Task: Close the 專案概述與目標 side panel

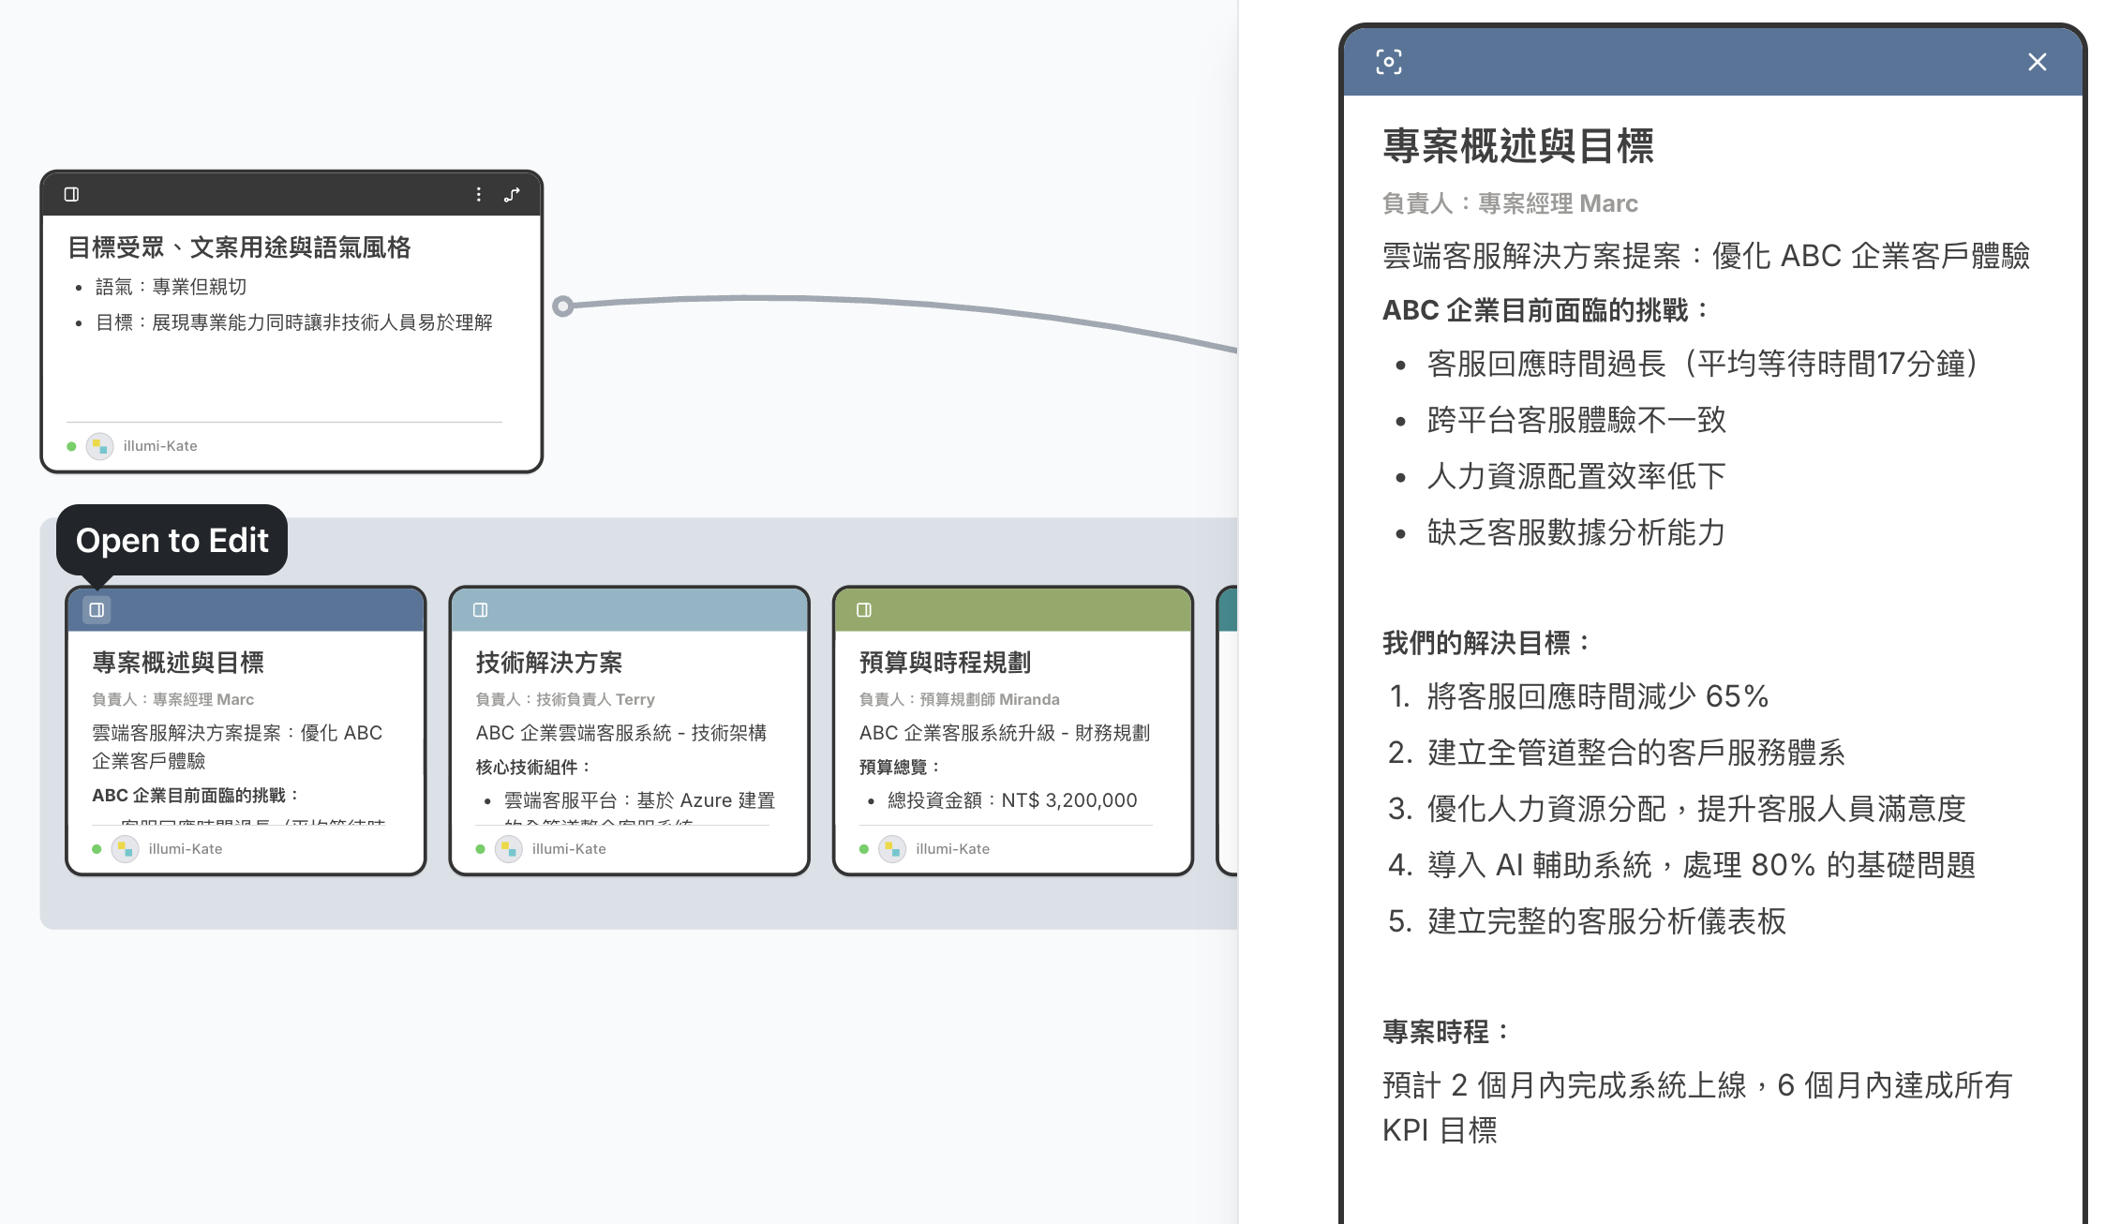Action: 2037,62
